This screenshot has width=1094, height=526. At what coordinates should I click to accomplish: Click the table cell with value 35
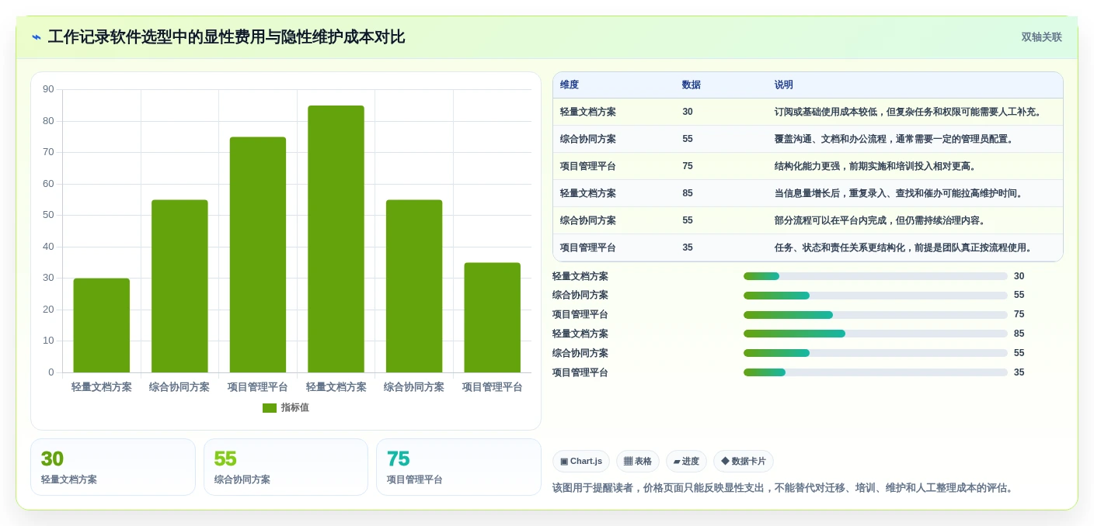[688, 247]
